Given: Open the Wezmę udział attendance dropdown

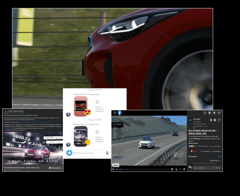Looking at the screenshot, I should [x=55, y=168].
